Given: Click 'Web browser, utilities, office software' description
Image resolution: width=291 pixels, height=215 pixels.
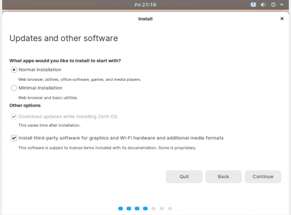Looking at the screenshot, I should (79, 80).
